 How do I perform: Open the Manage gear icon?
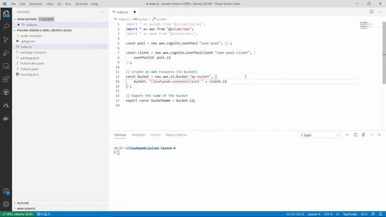pyautogui.click(x=6, y=204)
